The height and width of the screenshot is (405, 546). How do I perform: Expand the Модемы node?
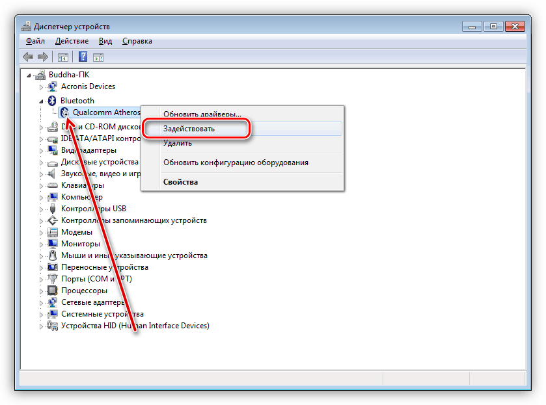tap(41, 233)
